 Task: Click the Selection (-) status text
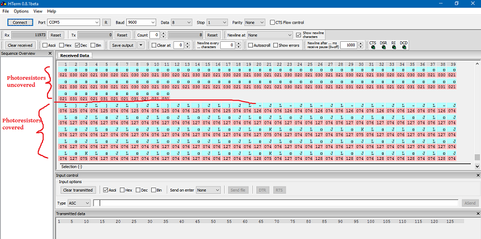click(71, 167)
